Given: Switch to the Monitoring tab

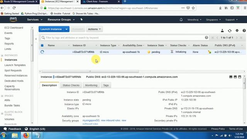Looking at the screenshot, I should click(x=91, y=85).
